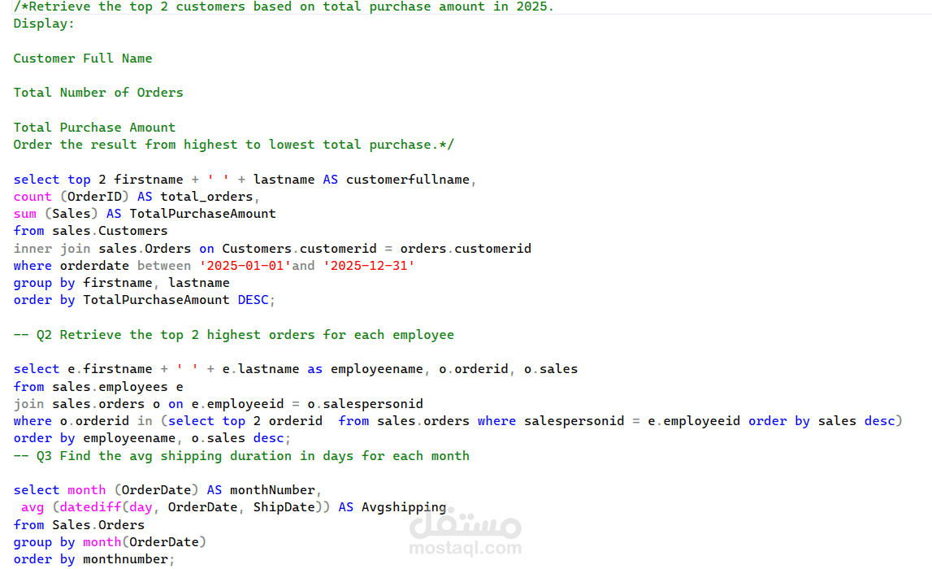This screenshot has height=569, width=932.
Task: Click the comment 'Total Number of Orders'
Action: click(98, 92)
